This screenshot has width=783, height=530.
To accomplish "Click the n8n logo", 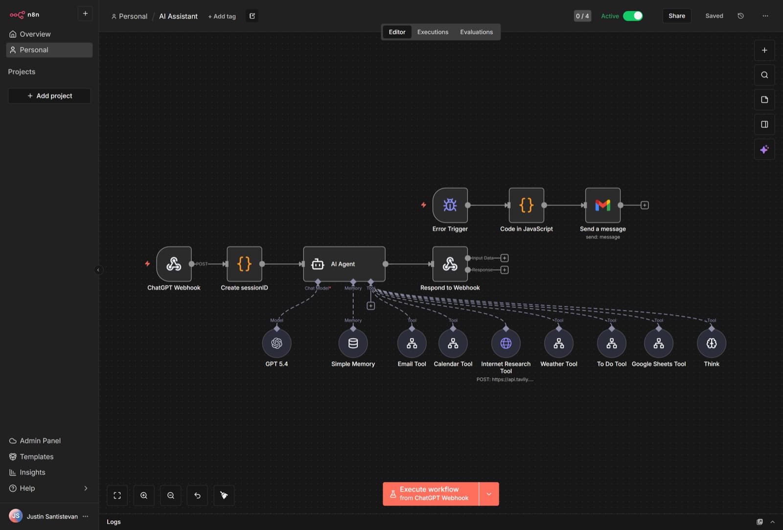I will pos(24,15).
